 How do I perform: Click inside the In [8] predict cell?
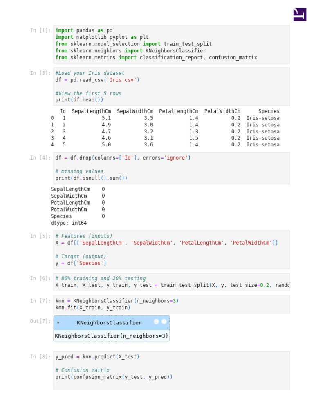tap(171, 370)
